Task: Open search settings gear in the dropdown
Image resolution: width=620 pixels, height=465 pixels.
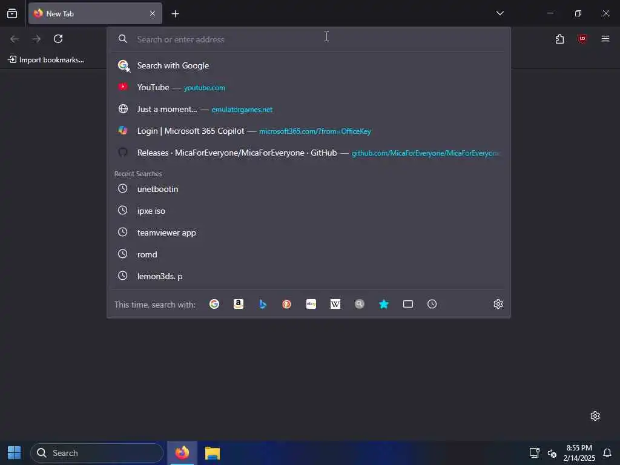Action: 498,304
